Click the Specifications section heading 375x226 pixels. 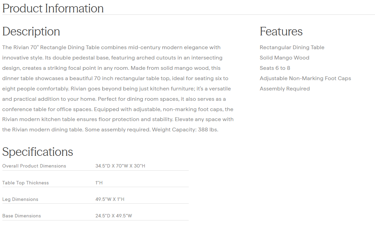coord(38,152)
